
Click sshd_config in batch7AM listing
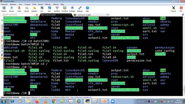coord(165,51)
